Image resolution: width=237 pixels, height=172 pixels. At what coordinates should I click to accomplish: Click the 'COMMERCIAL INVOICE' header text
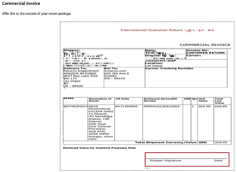(205, 45)
